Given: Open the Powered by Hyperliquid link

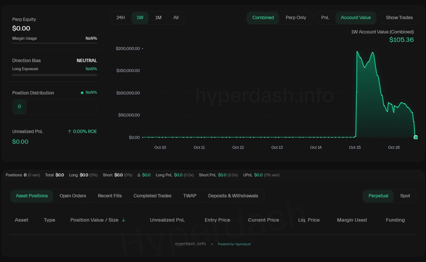Looking at the screenshot, I should pos(234,244).
